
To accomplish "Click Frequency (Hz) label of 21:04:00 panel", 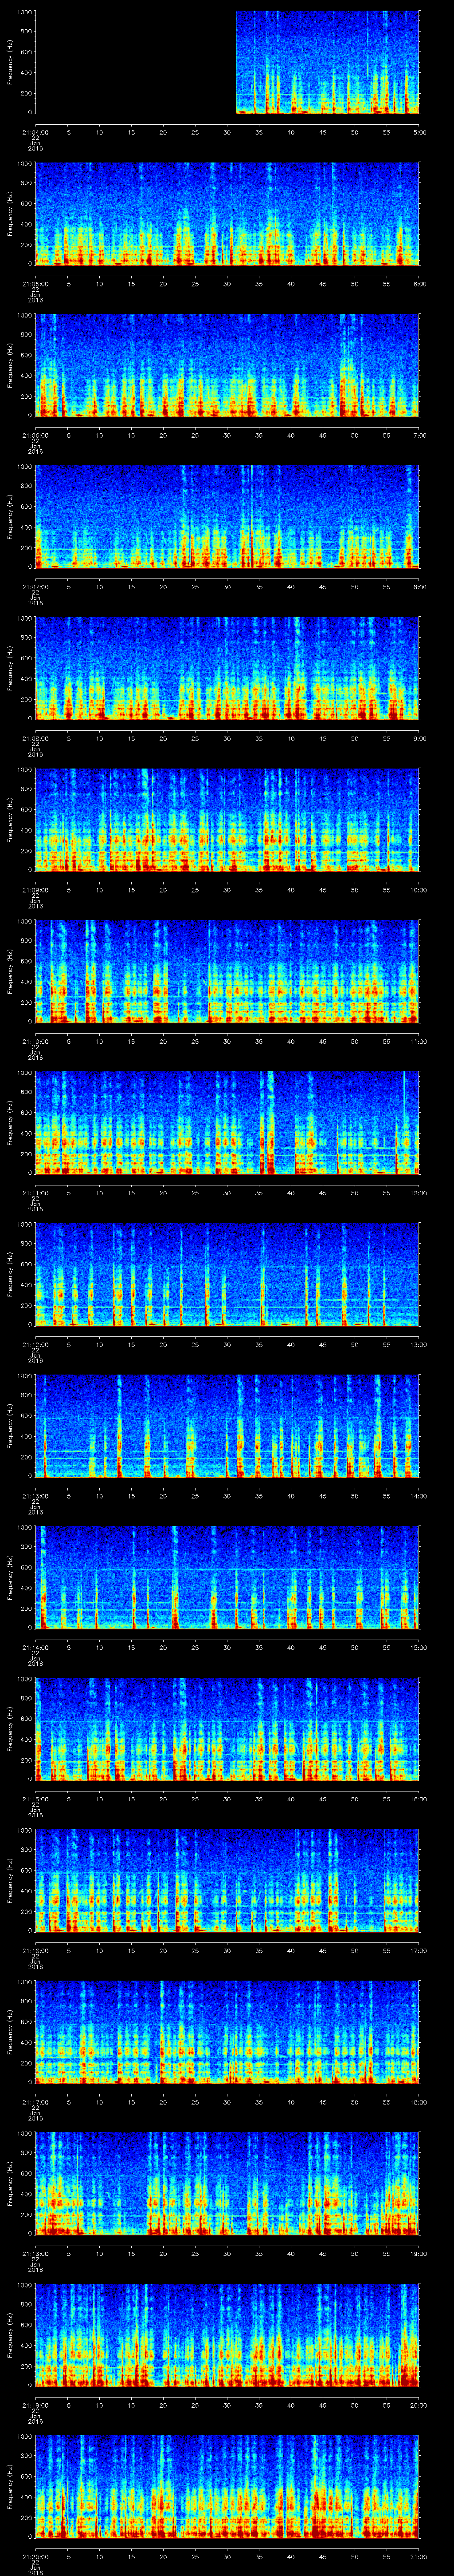I will (x=10, y=62).
